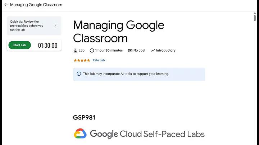
Task: Click the 1 hour 30 minutes label
Action: coord(109,50)
